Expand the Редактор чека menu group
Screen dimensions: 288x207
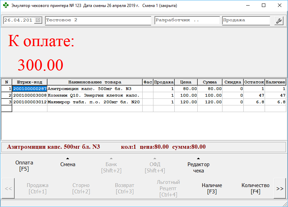tap(198, 165)
